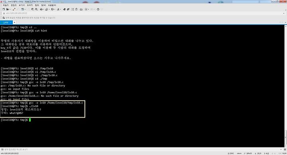Click the Font icon in the toolbar
287x155 pixels.
pyautogui.click(x=58, y=9)
